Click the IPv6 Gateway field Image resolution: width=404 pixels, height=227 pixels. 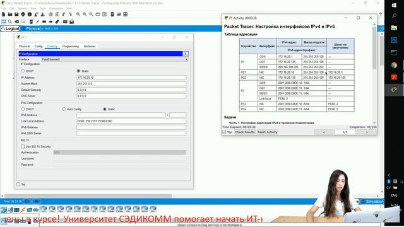click(131, 127)
